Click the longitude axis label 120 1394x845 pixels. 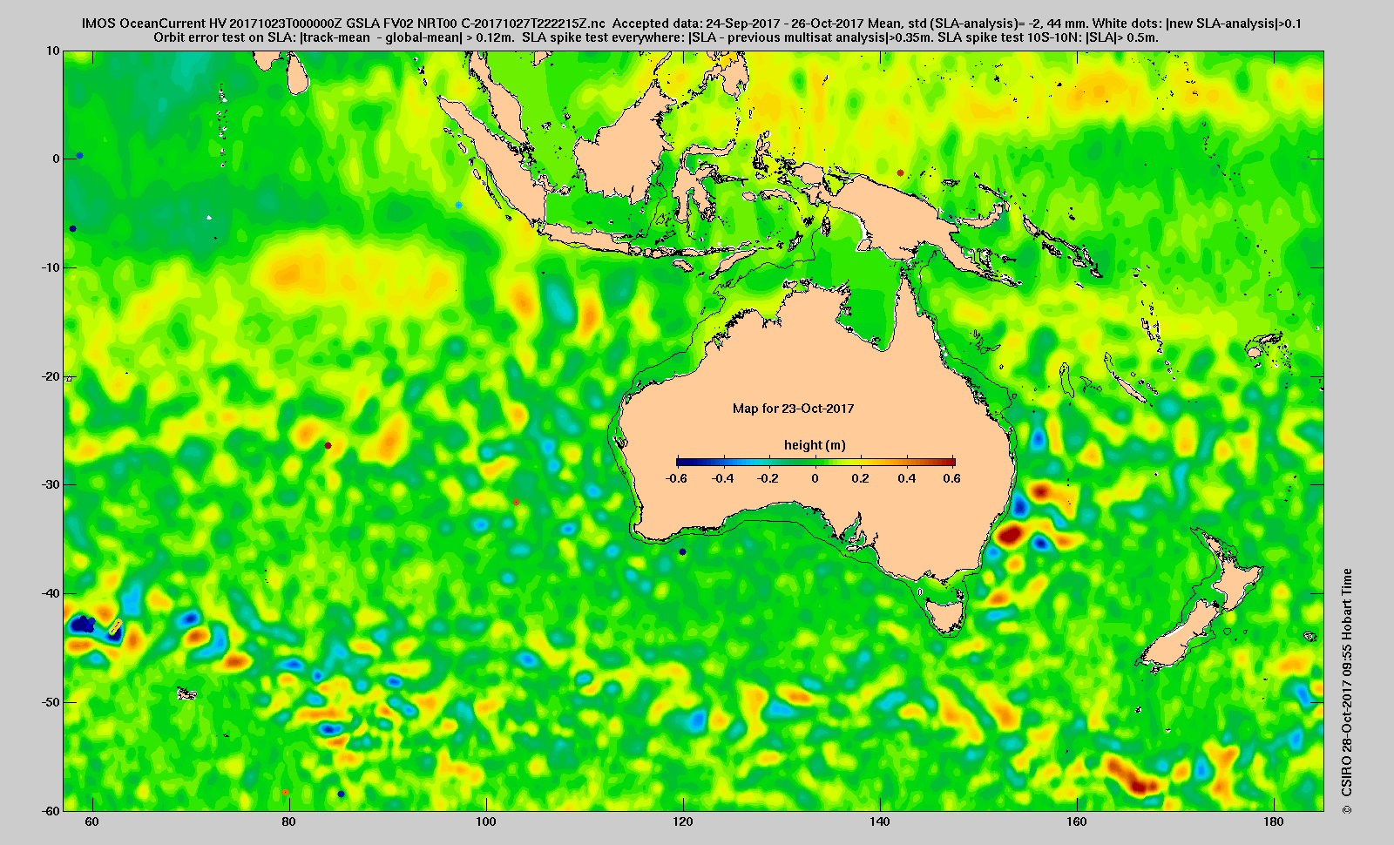coord(682,821)
